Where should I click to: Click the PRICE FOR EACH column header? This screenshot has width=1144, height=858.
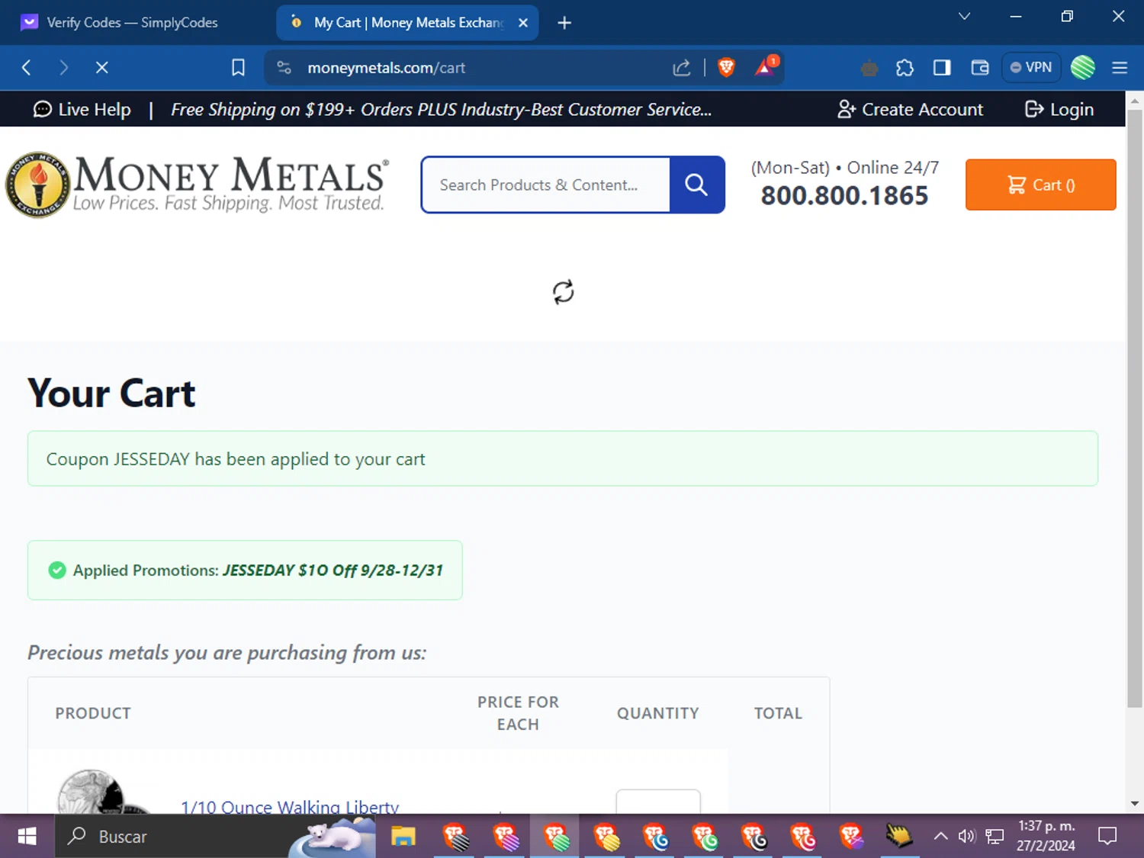(x=518, y=713)
